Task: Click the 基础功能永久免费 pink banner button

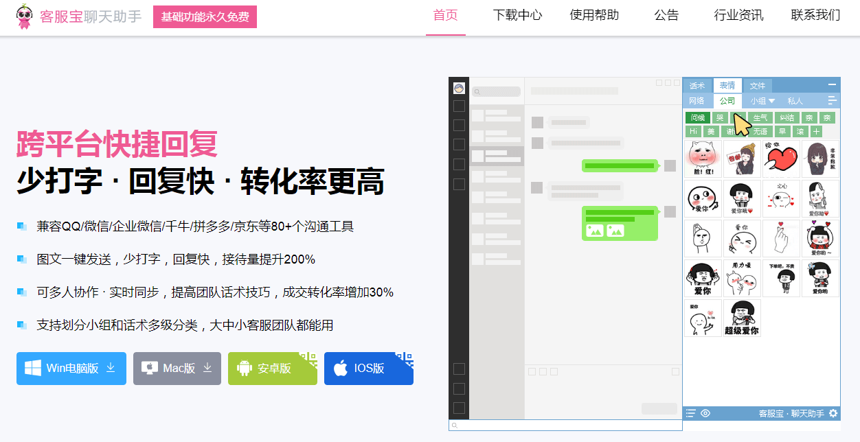Action: click(205, 17)
